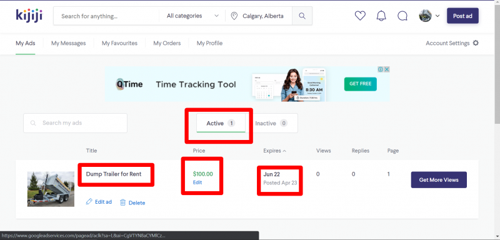This screenshot has width=500, height=240.
Task: Click the QTime Time Tracking Tool banner
Action: click(x=247, y=84)
